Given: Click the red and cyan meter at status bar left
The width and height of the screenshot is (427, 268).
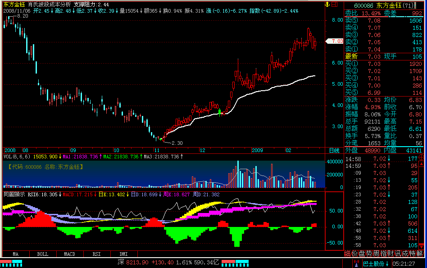Looking at the screenshot, I should [11, 263].
